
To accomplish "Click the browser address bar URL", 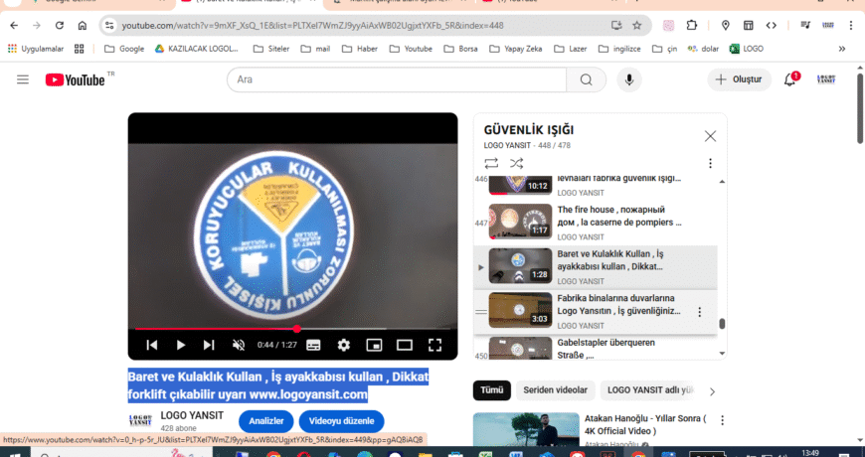I will (313, 26).
